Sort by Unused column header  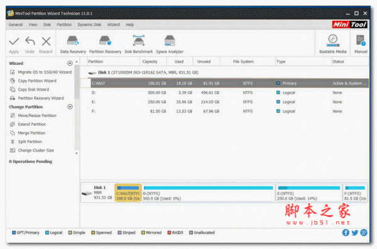coord(207,62)
